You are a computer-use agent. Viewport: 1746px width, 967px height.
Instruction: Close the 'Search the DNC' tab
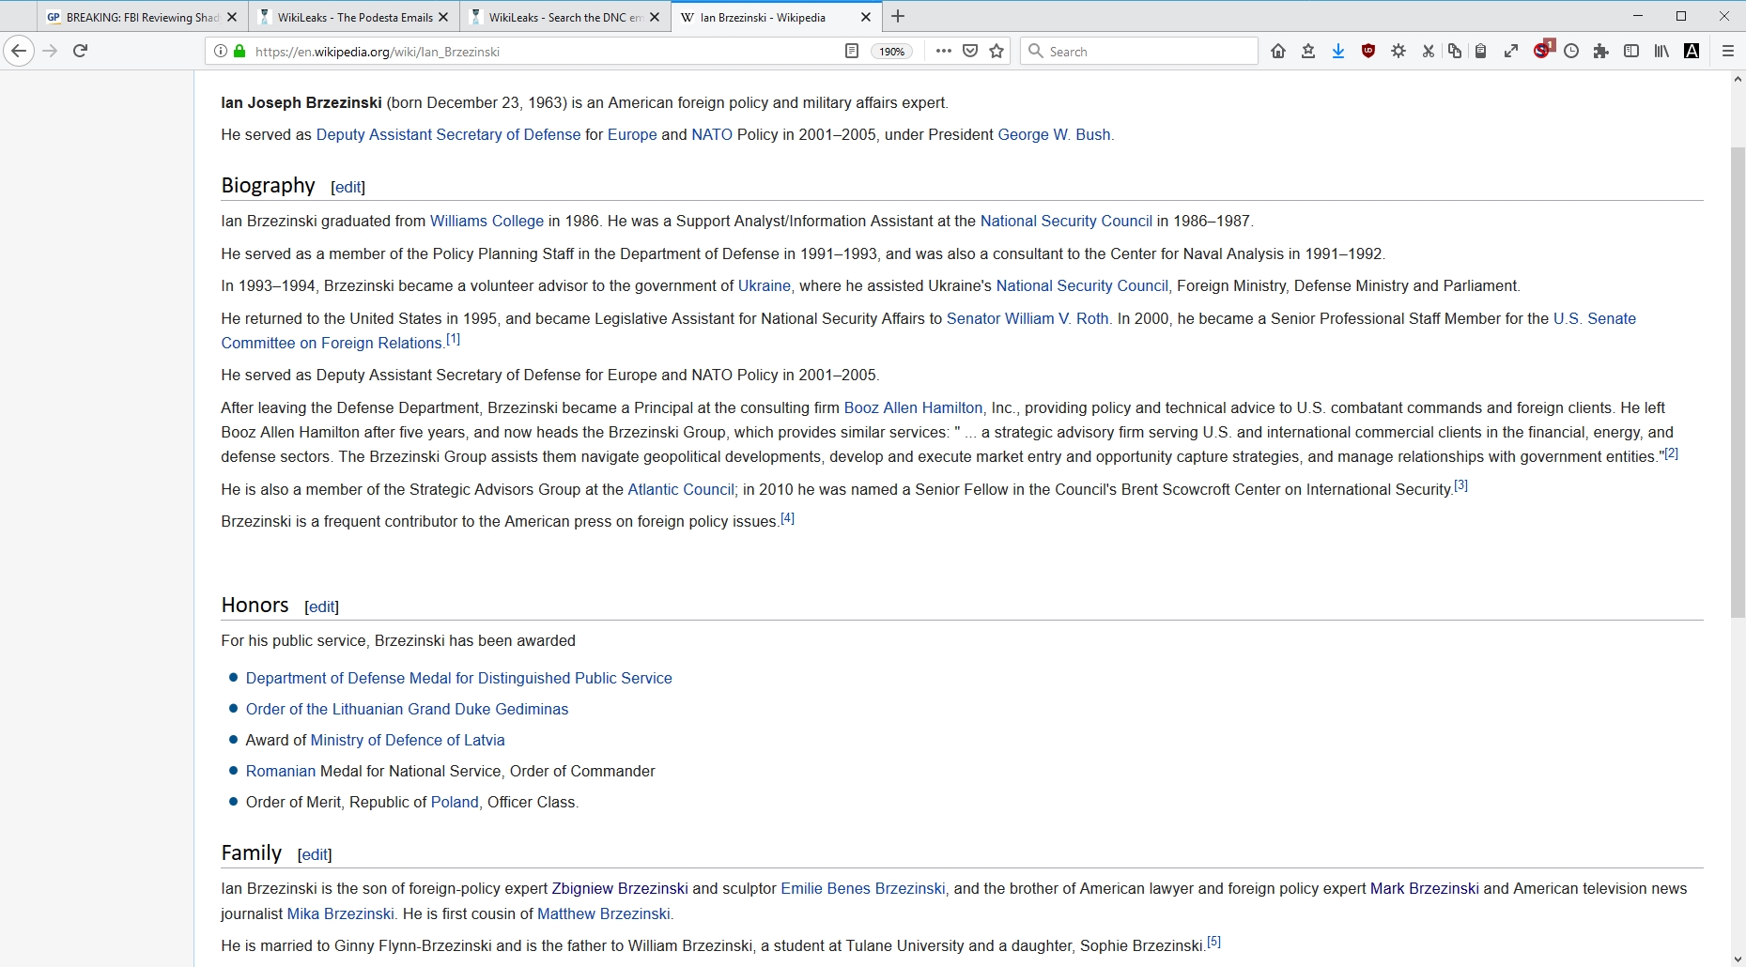tap(655, 17)
